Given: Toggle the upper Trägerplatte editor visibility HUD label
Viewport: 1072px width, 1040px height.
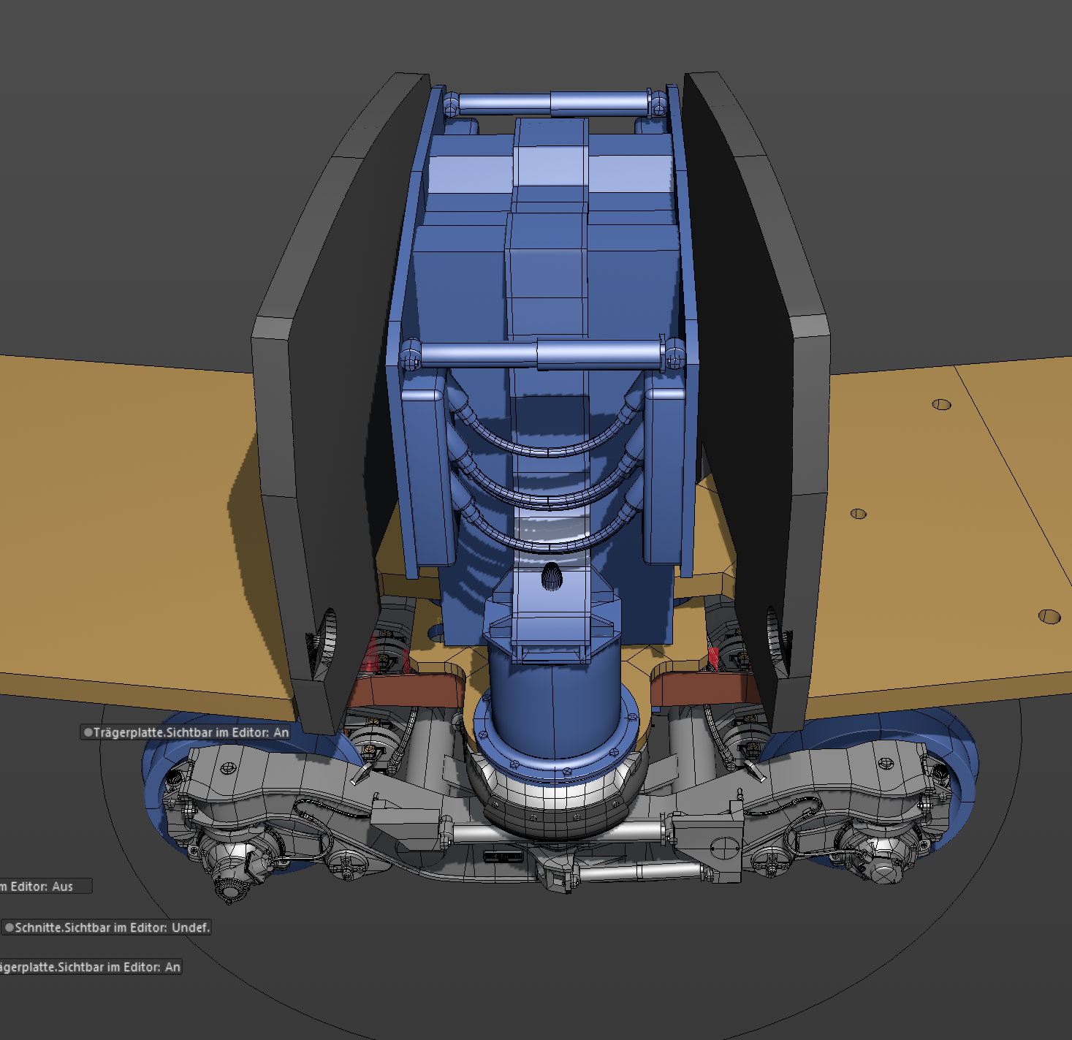Looking at the screenshot, I should [186, 732].
